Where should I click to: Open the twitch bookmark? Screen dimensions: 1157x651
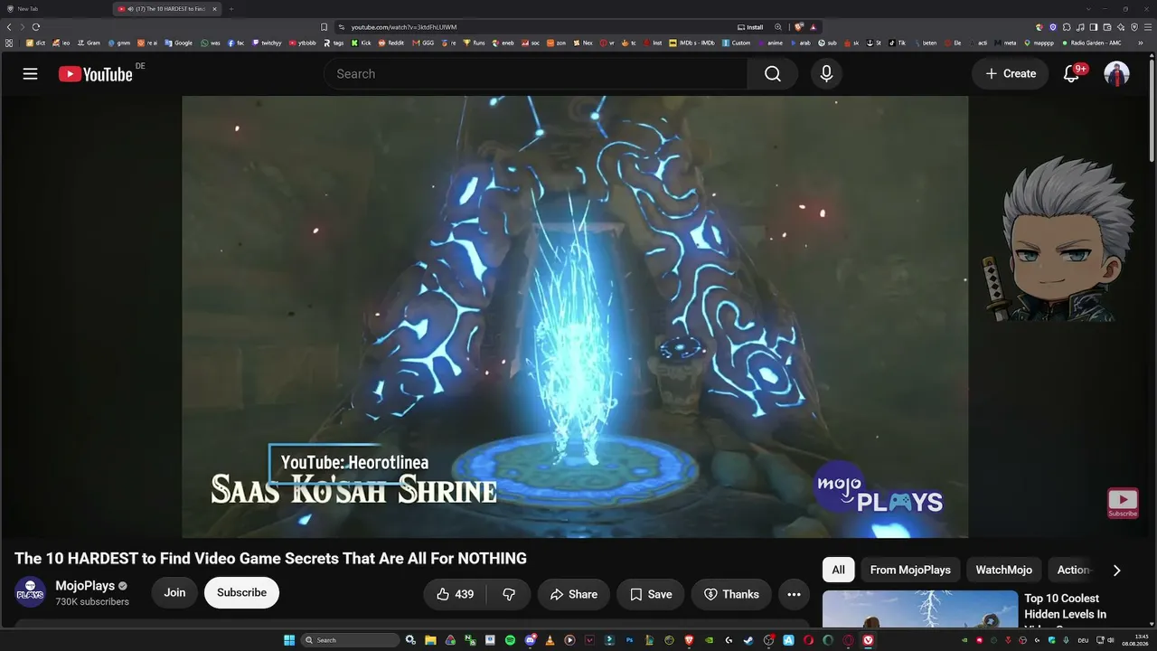pyautogui.click(x=267, y=42)
